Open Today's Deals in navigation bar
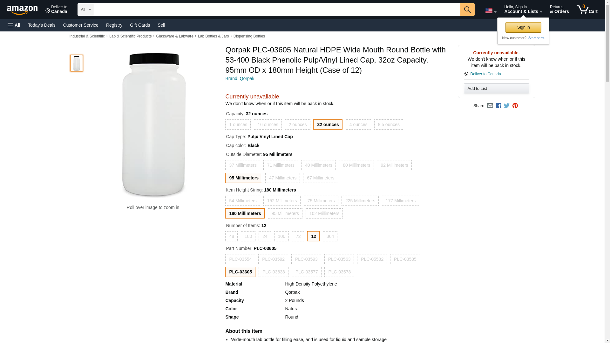The image size is (610, 343). [x=42, y=25]
